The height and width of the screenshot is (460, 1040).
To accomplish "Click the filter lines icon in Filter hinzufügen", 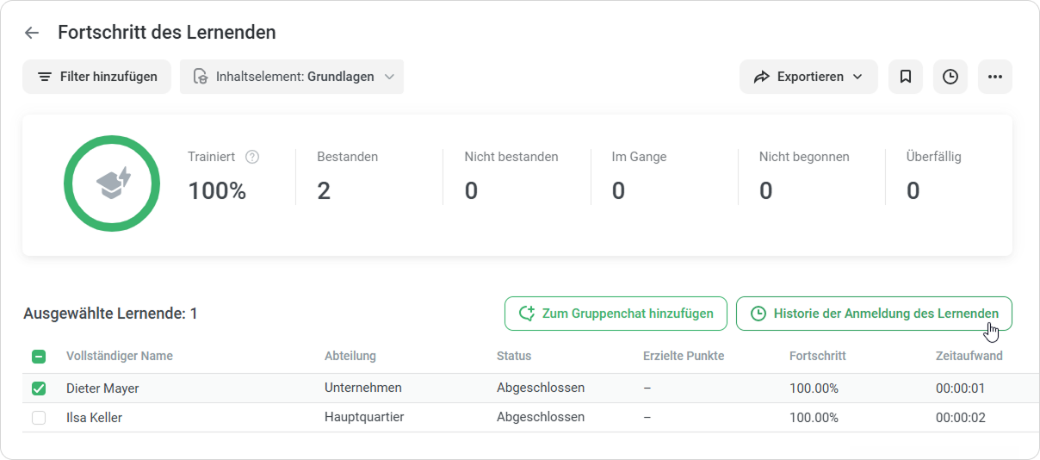I will (45, 77).
